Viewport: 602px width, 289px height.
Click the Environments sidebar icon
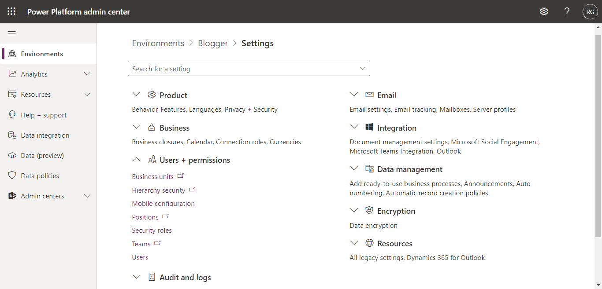click(12, 54)
